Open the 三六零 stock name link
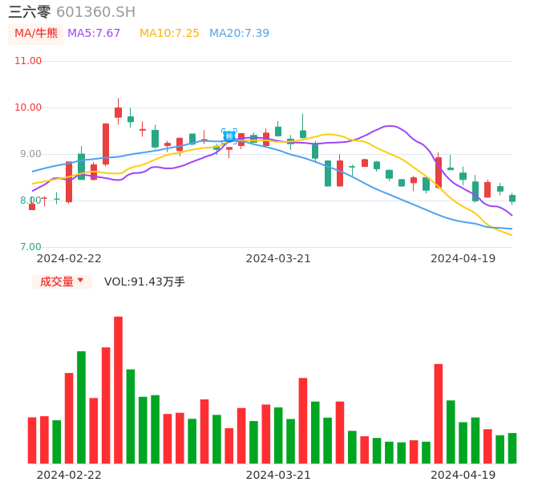This screenshot has height=486, width=550. [x=30, y=12]
